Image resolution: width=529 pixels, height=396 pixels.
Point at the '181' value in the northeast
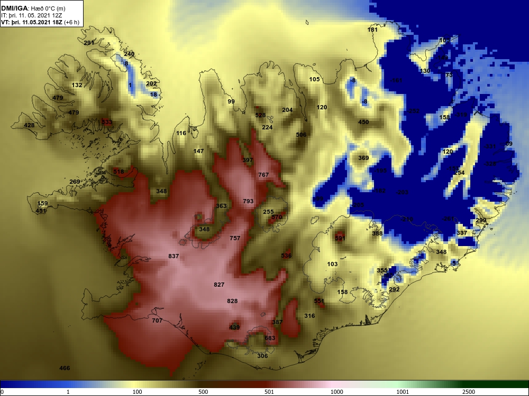(x=372, y=30)
